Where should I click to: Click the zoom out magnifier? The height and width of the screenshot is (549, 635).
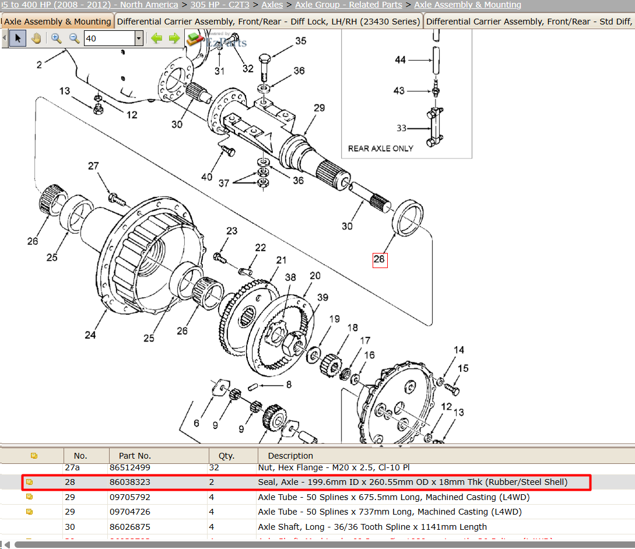pyautogui.click(x=74, y=38)
